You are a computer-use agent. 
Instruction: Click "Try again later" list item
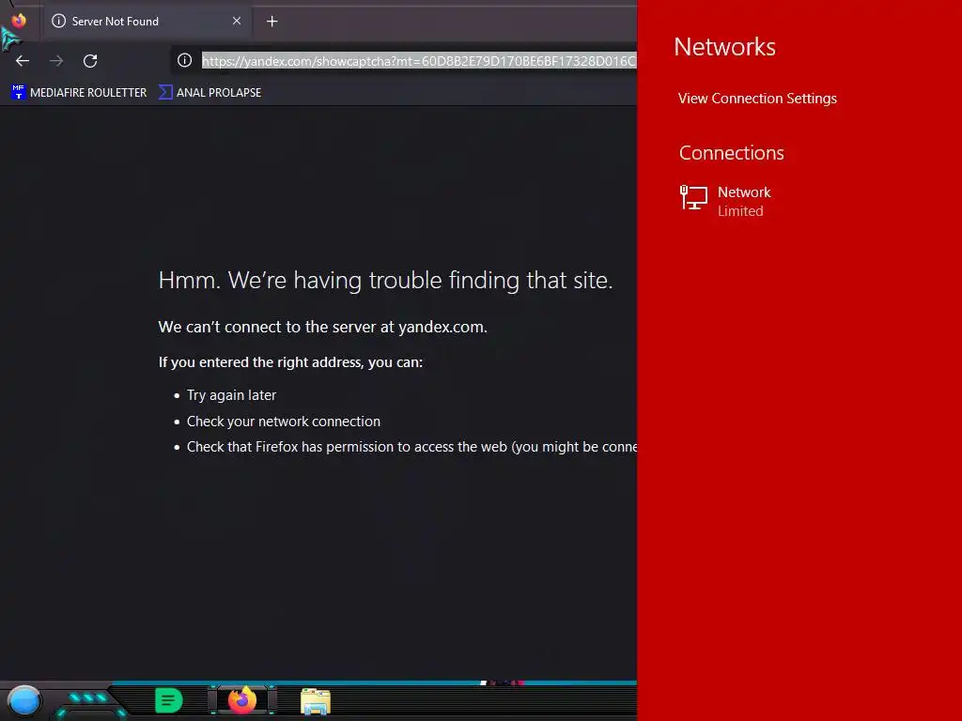(231, 395)
